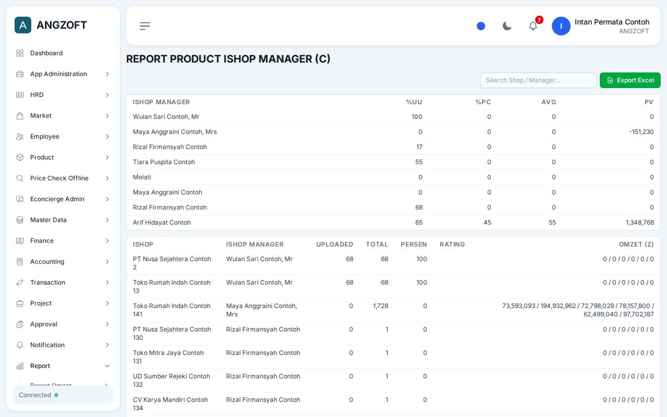667x417 pixels.
Task: Collapse the Report menu chevron
Action: tap(107, 366)
